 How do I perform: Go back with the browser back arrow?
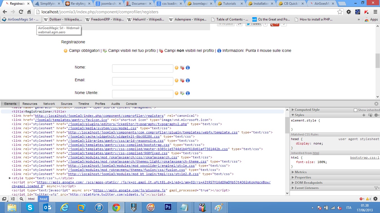click(5, 12)
